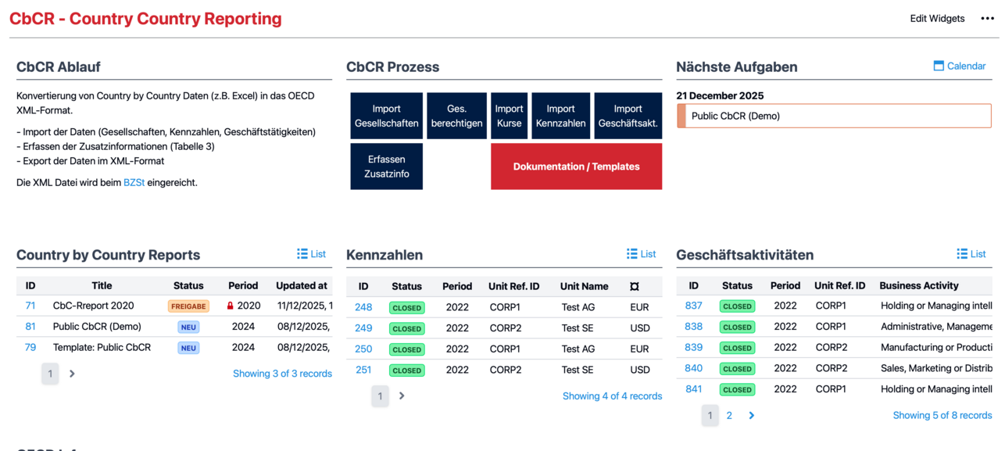Open Kennzahlen record 248

363,307
